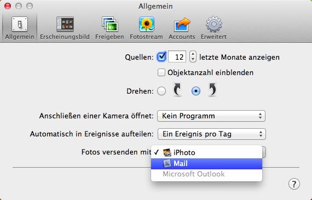
Task: Click the clockwise rotation arrow icon
Action: point(212,90)
